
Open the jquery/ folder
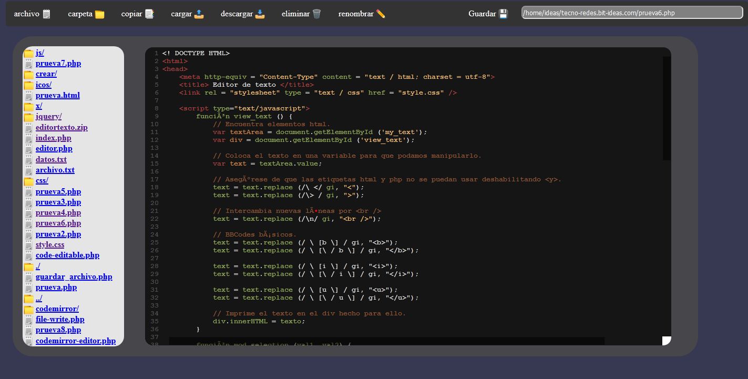[x=48, y=116]
